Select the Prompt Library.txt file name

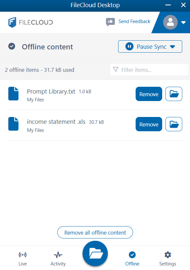[51, 91]
